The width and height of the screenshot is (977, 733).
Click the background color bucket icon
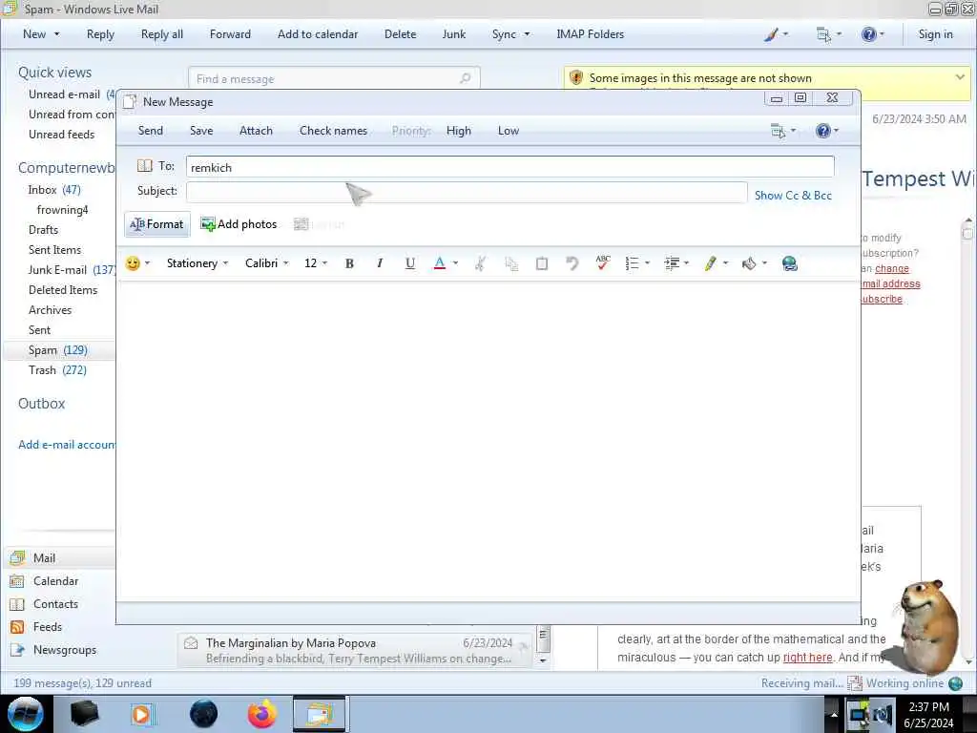(x=749, y=263)
